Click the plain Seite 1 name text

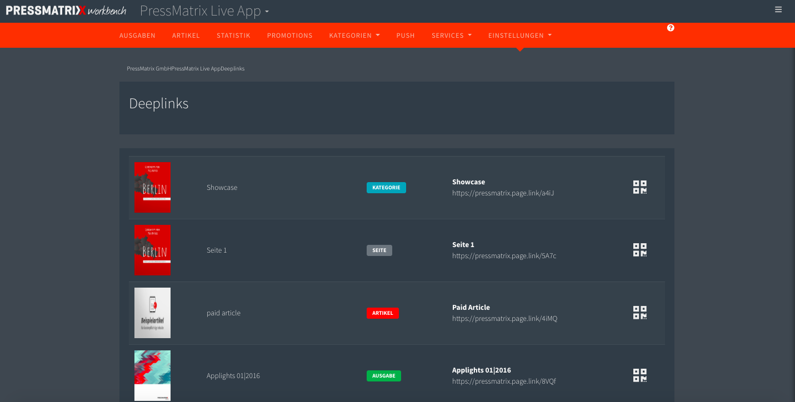217,250
